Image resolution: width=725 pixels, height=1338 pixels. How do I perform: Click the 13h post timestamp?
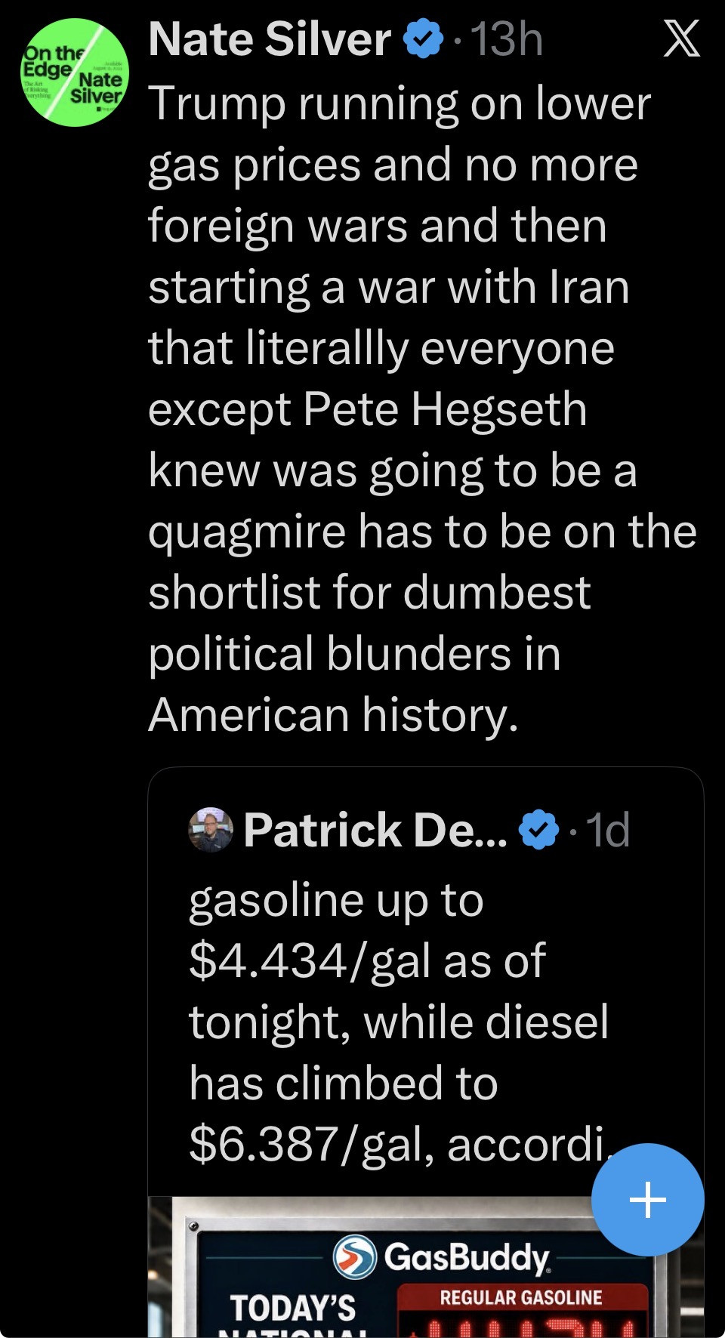click(507, 39)
